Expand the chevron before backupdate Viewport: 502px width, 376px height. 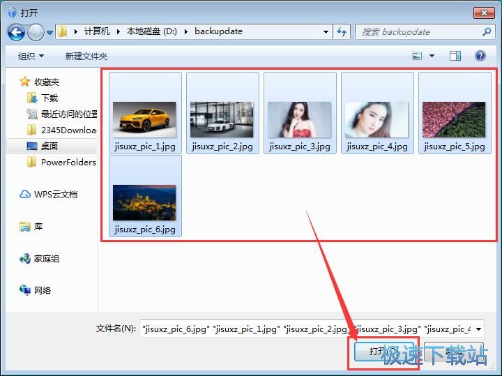tap(186, 31)
